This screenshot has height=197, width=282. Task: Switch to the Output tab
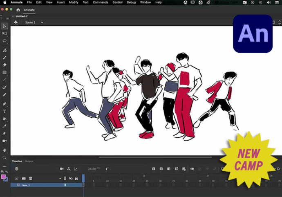click(x=29, y=161)
